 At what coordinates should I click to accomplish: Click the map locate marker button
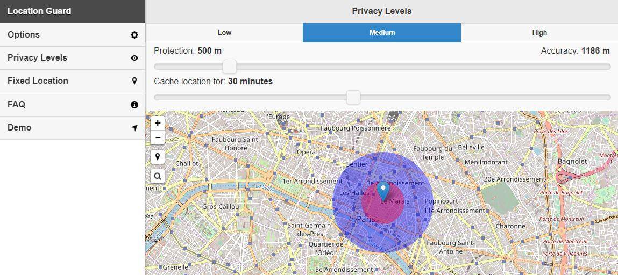click(x=158, y=157)
